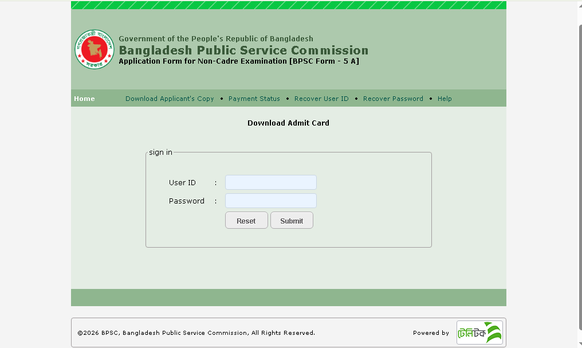Click Recover User ID
The height and width of the screenshot is (348, 582).
pyautogui.click(x=321, y=98)
